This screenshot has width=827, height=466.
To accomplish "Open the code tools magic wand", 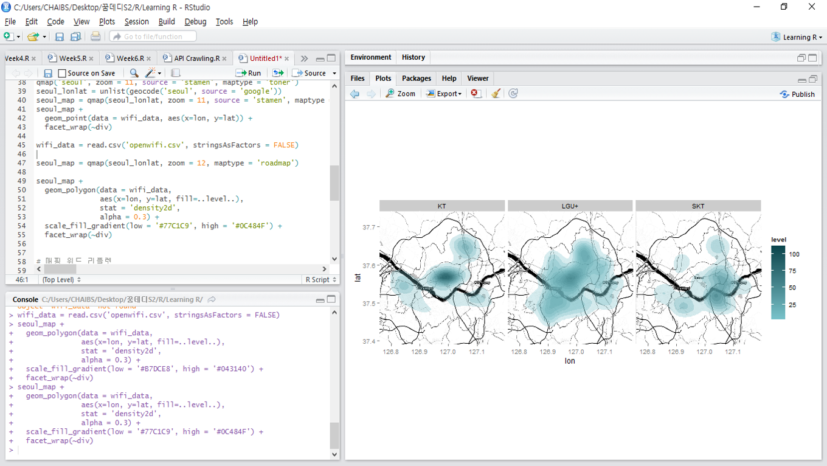I will pyautogui.click(x=150, y=73).
